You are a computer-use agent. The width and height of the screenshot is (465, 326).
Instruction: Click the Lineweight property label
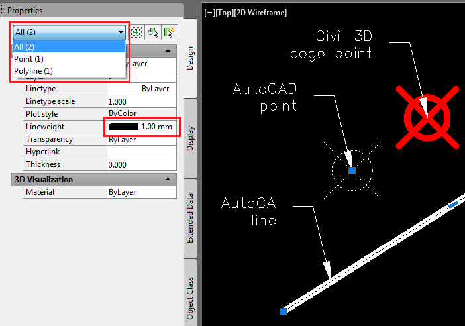45,127
